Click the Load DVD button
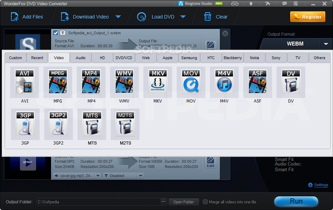The height and width of the screenshot is (210, 333). 156,17
